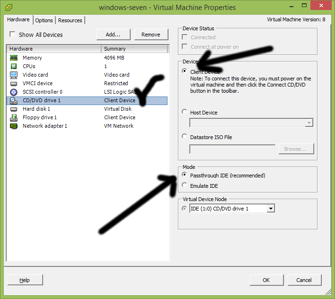Confirm with the OK button
Image resolution: width=335 pixels, height=299 pixels.
click(266, 280)
